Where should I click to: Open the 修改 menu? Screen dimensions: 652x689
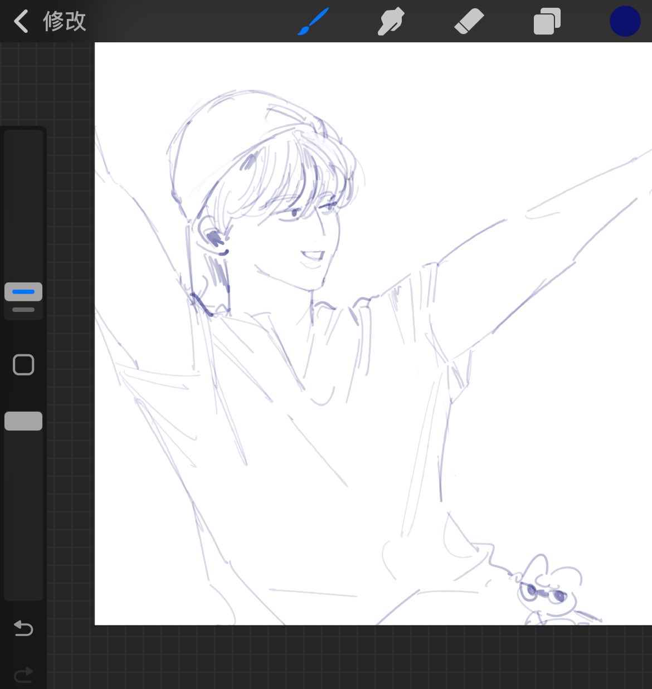65,22
